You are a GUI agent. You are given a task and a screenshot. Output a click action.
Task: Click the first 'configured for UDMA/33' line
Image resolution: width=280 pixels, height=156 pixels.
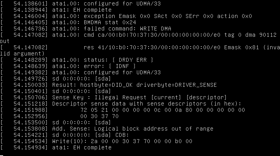[x=106, y=4]
